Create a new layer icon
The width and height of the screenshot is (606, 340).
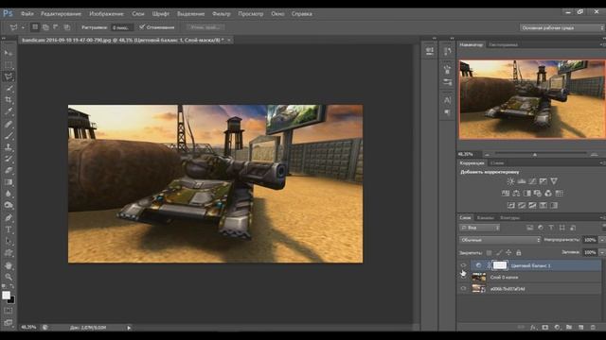[580, 328]
